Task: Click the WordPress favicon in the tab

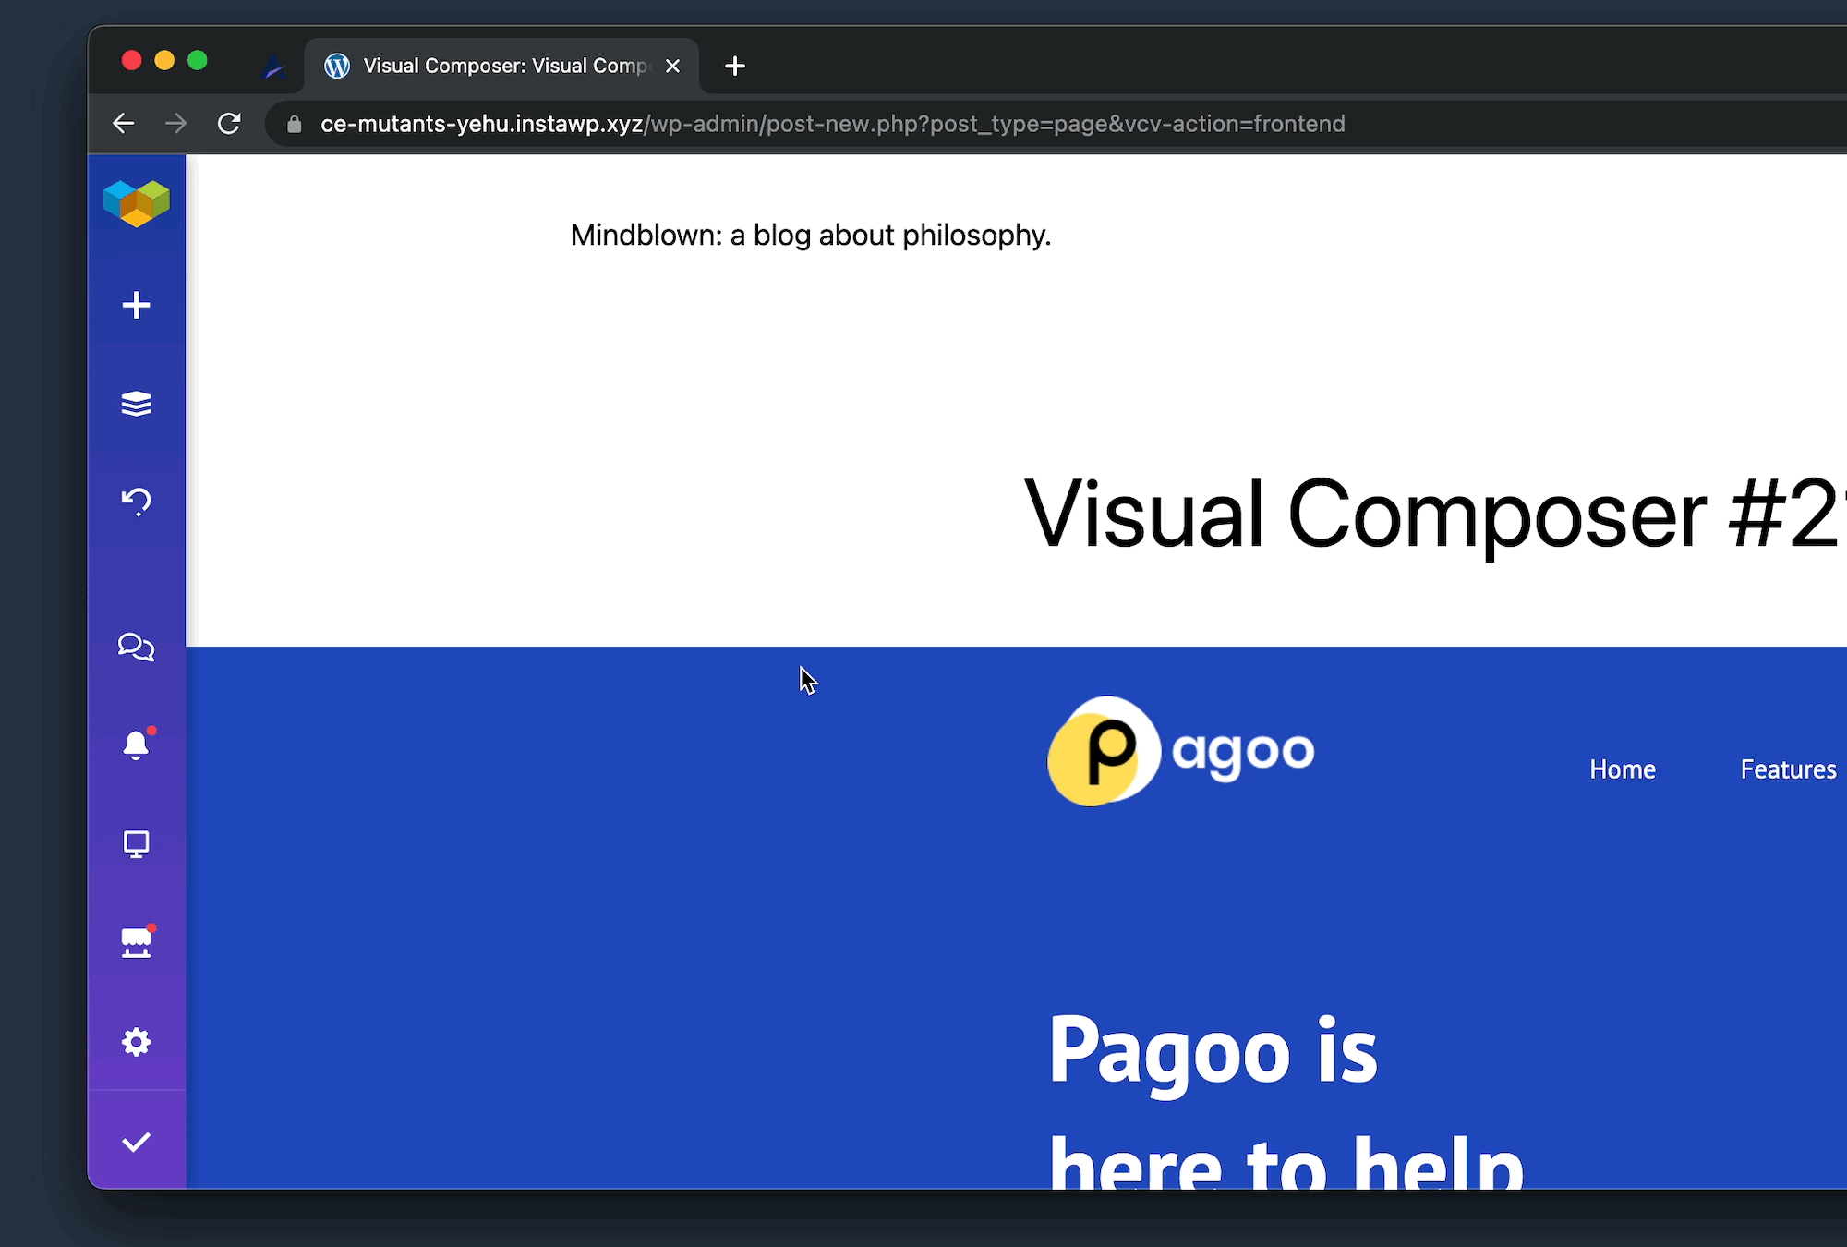Action: point(337,66)
